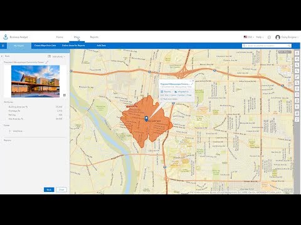Image resolution: width=301 pixels, height=225 pixels.
Task: Open the Reports tab
Action: 94,37
